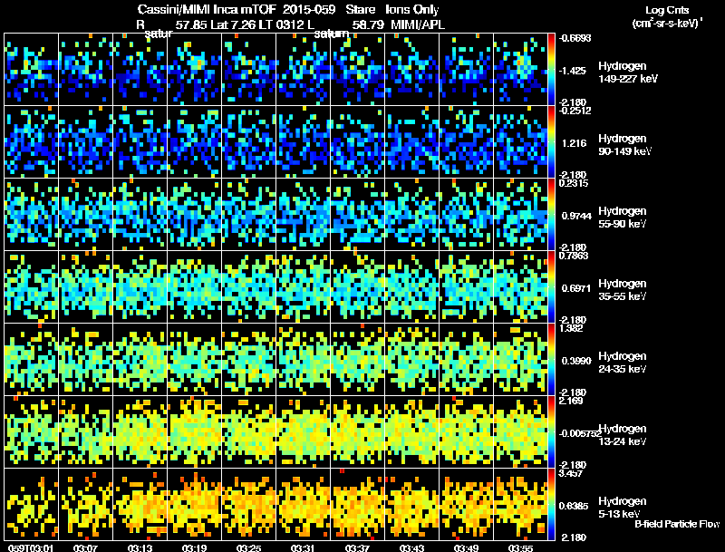Click the Hydrogen 149-227 keV row label
This screenshot has height=552, width=725.
pyautogui.click(x=627, y=73)
